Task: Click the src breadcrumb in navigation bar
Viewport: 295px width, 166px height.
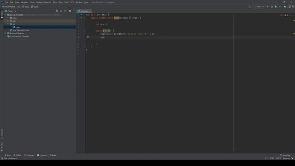Action: pyautogui.click(x=19, y=7)
